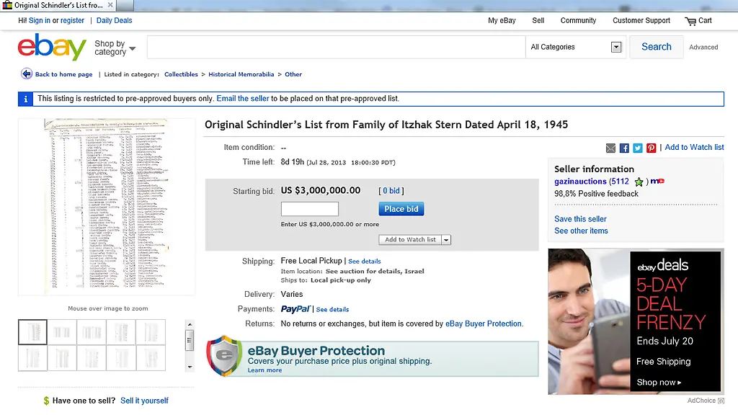Click the eBay logo
Screen dimensions: 738x415
click(52, 48)
